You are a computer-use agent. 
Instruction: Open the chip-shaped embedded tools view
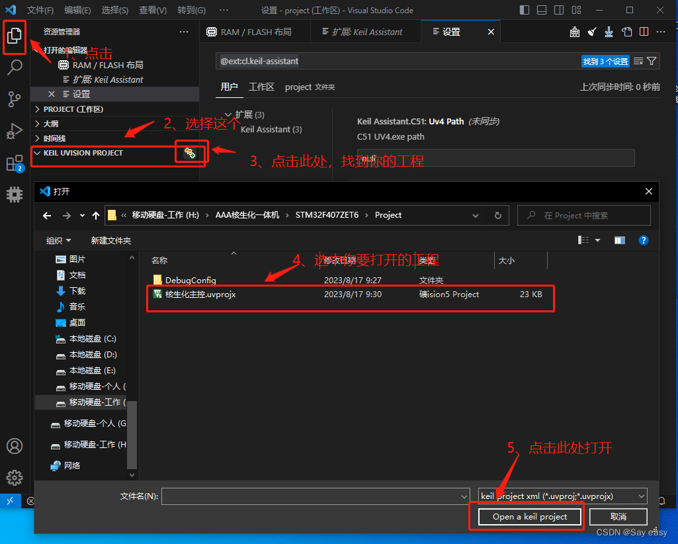[15, 195]
